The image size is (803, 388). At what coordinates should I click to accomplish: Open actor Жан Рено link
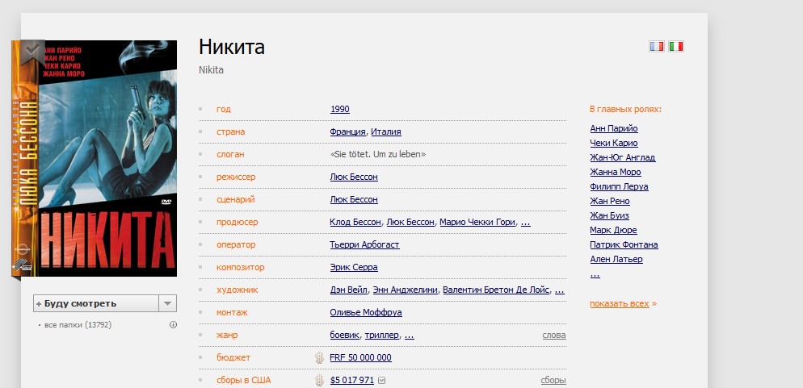tap(610, 201)
